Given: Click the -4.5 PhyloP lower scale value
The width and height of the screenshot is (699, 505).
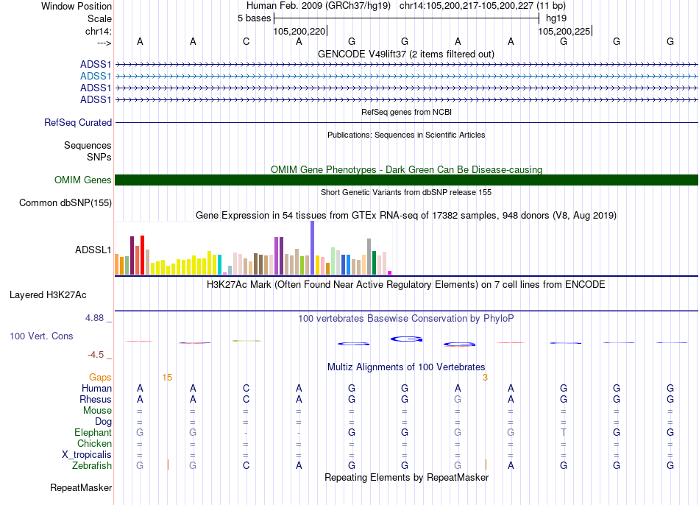Looking at the screenshot, I should coord(96,355).
